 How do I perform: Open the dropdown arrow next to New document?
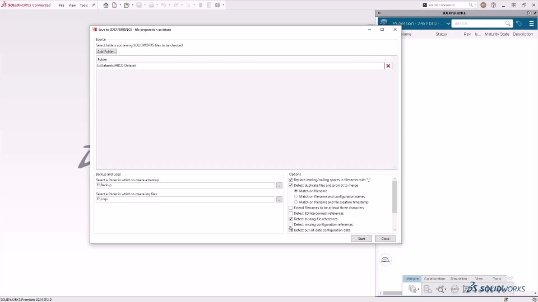click(x=120, y=5)
